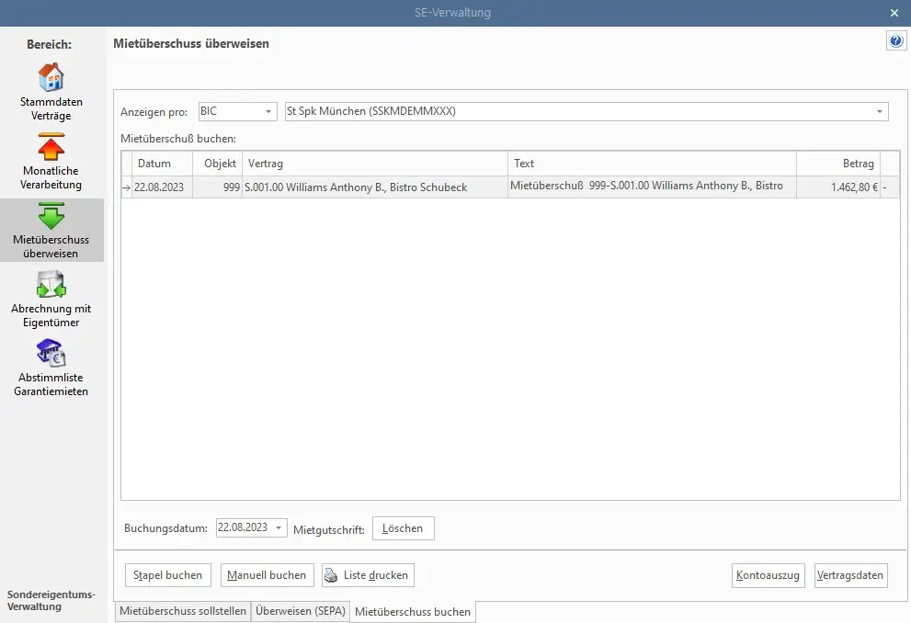
Task: Open Monatliche Verarbeitung orange arrow icon
Action: coord(51,146)
